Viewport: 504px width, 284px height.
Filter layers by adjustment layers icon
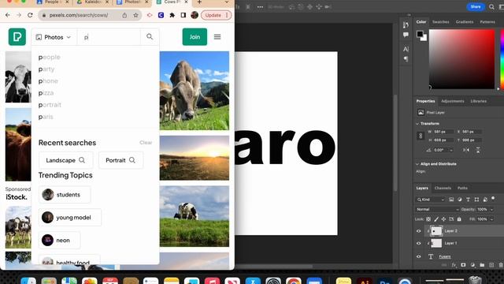[460, 200]
